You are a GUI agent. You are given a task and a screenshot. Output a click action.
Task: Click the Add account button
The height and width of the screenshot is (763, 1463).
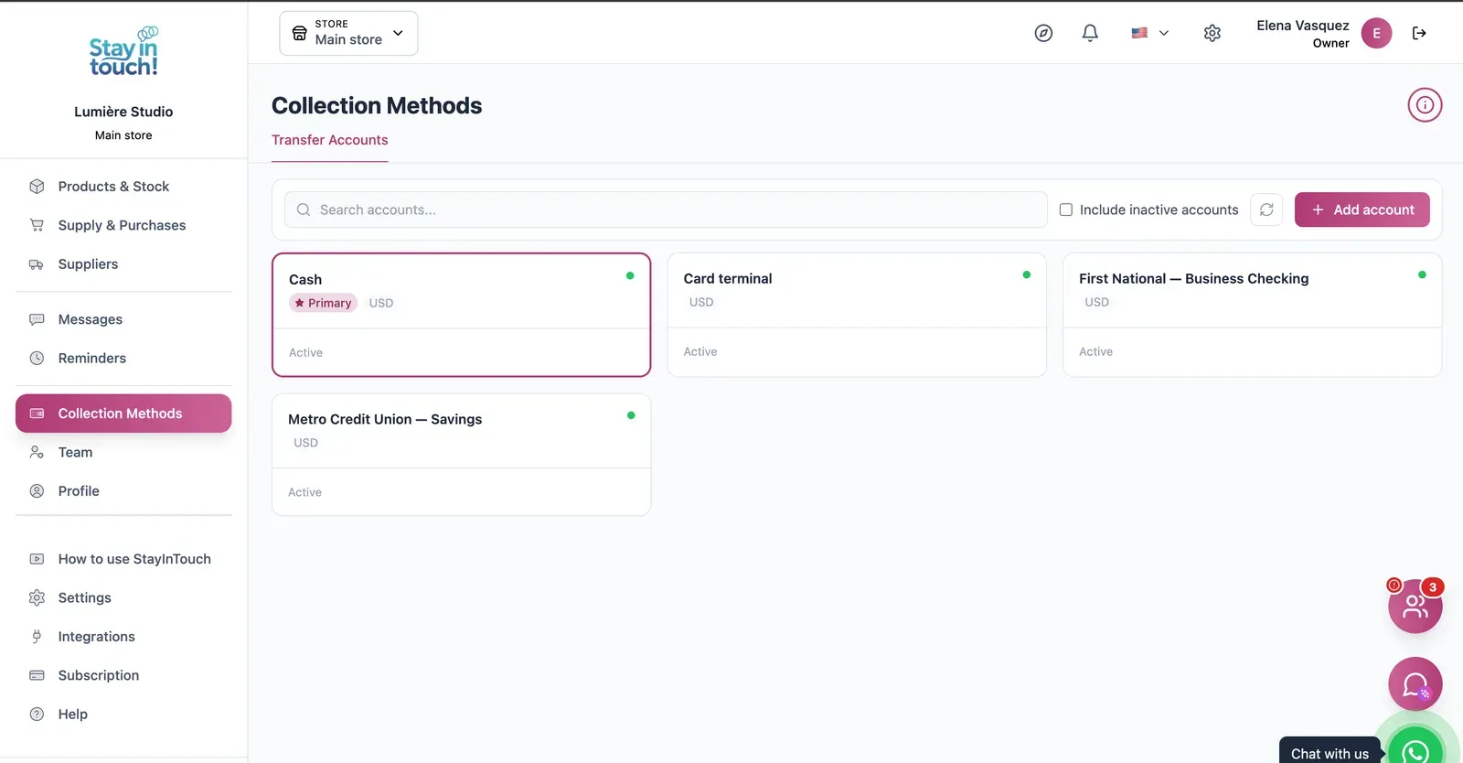[x=1362, y=210]
